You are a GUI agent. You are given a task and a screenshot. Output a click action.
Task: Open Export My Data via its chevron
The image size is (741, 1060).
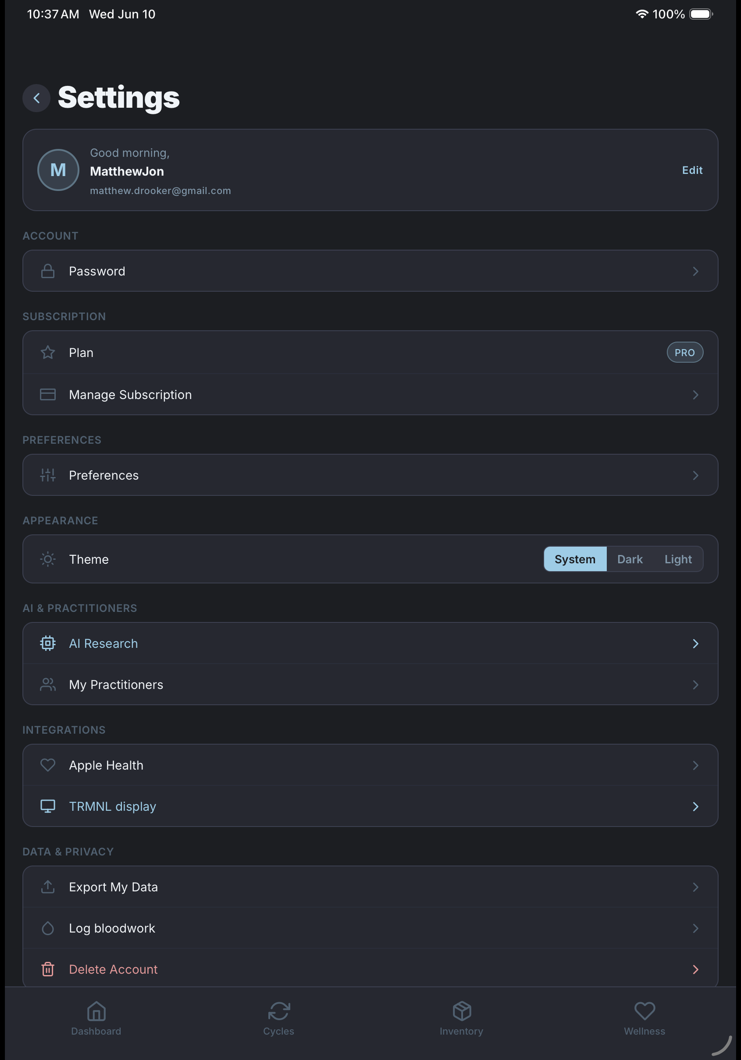(x=695, y=887)
